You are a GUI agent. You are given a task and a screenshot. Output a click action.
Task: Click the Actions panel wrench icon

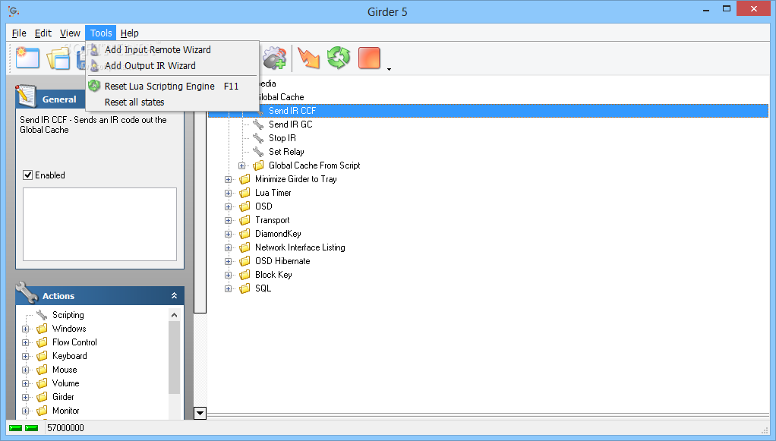[x=27, y=292]
